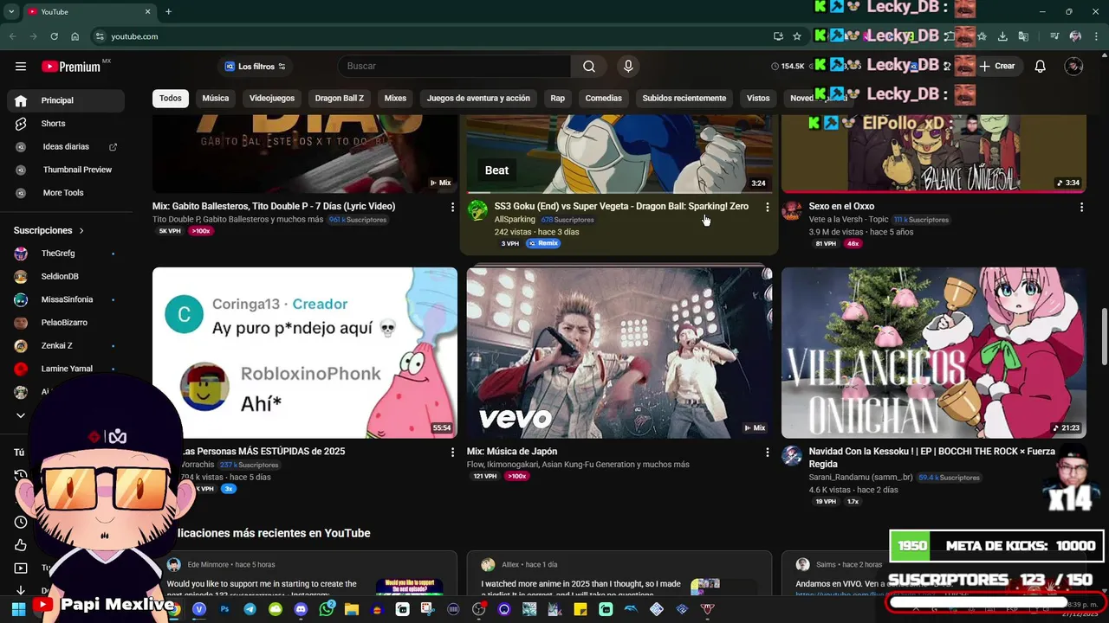Open options menu for 7 Días mix
This screenshot has width=1109, height=623.
coord(451,207)
